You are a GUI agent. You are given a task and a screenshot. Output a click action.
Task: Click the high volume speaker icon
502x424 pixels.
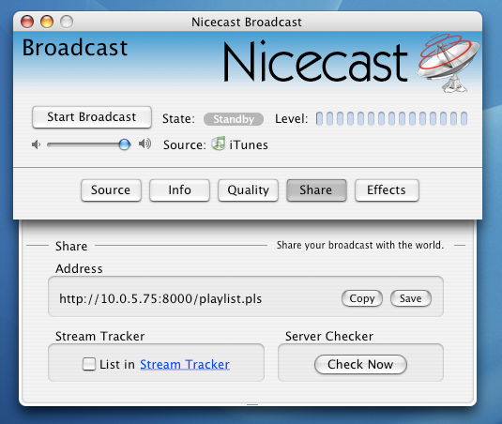click(x=145, y=144)
